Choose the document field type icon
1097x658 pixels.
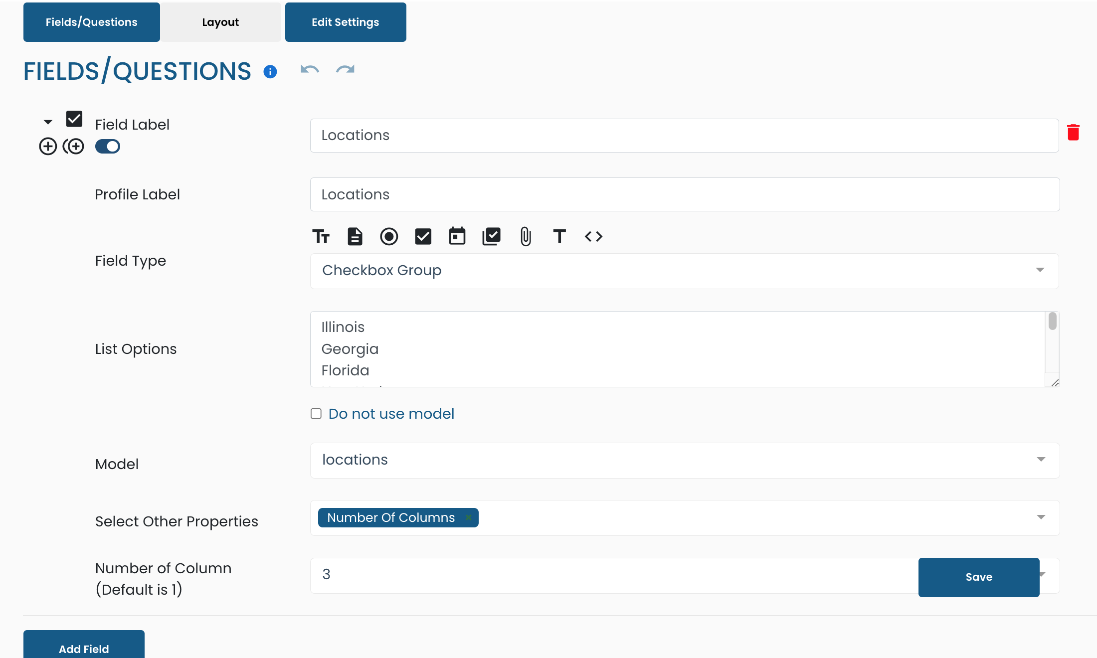[x=355, y=236]
